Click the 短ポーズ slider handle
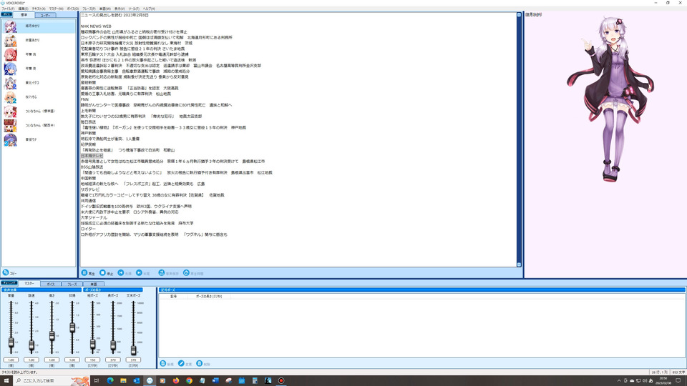This screenshot has height=386, width=687. coord(92,345)
